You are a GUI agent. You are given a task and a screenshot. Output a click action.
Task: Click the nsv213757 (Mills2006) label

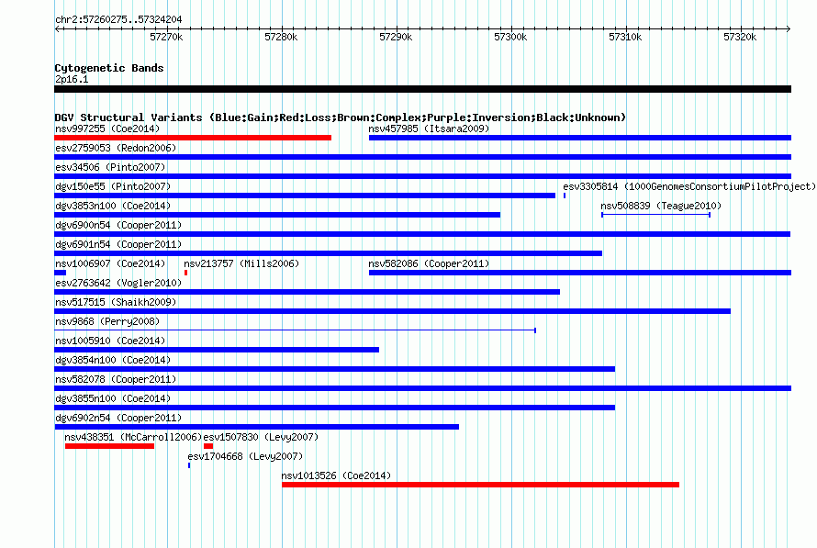point(241,263)
